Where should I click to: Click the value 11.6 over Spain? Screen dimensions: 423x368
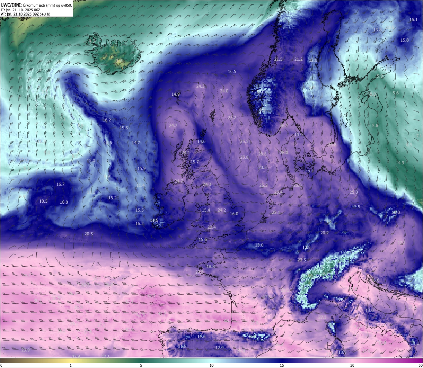coord(201,337)
